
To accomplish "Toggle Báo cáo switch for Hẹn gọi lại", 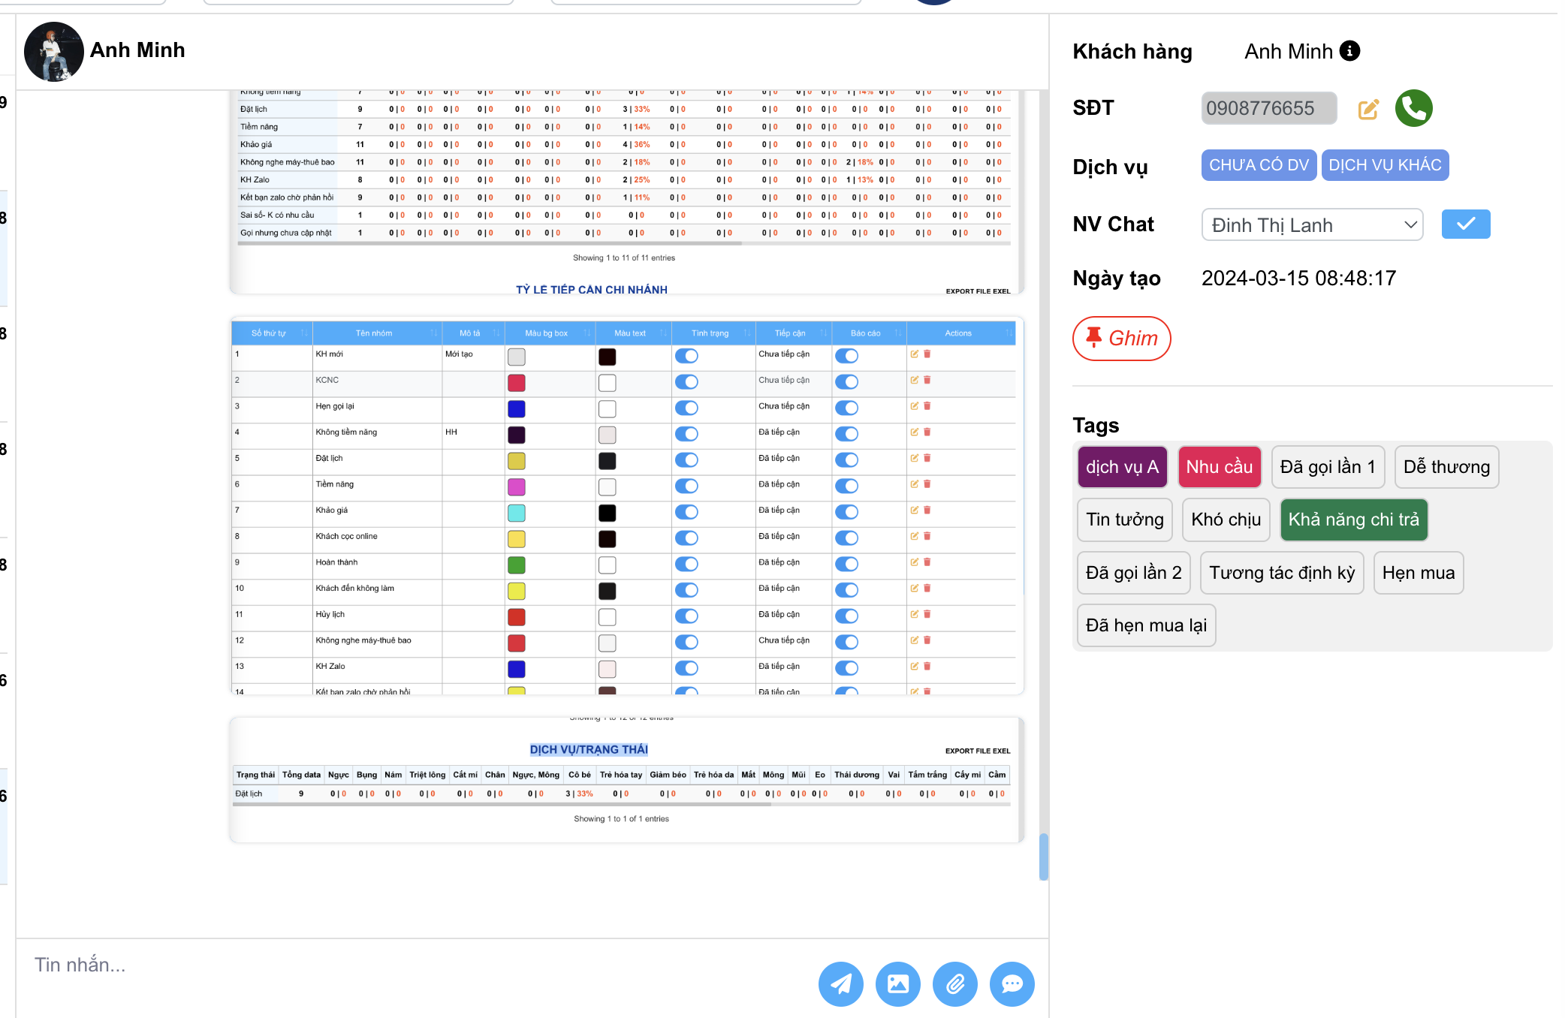I will 846,408.
